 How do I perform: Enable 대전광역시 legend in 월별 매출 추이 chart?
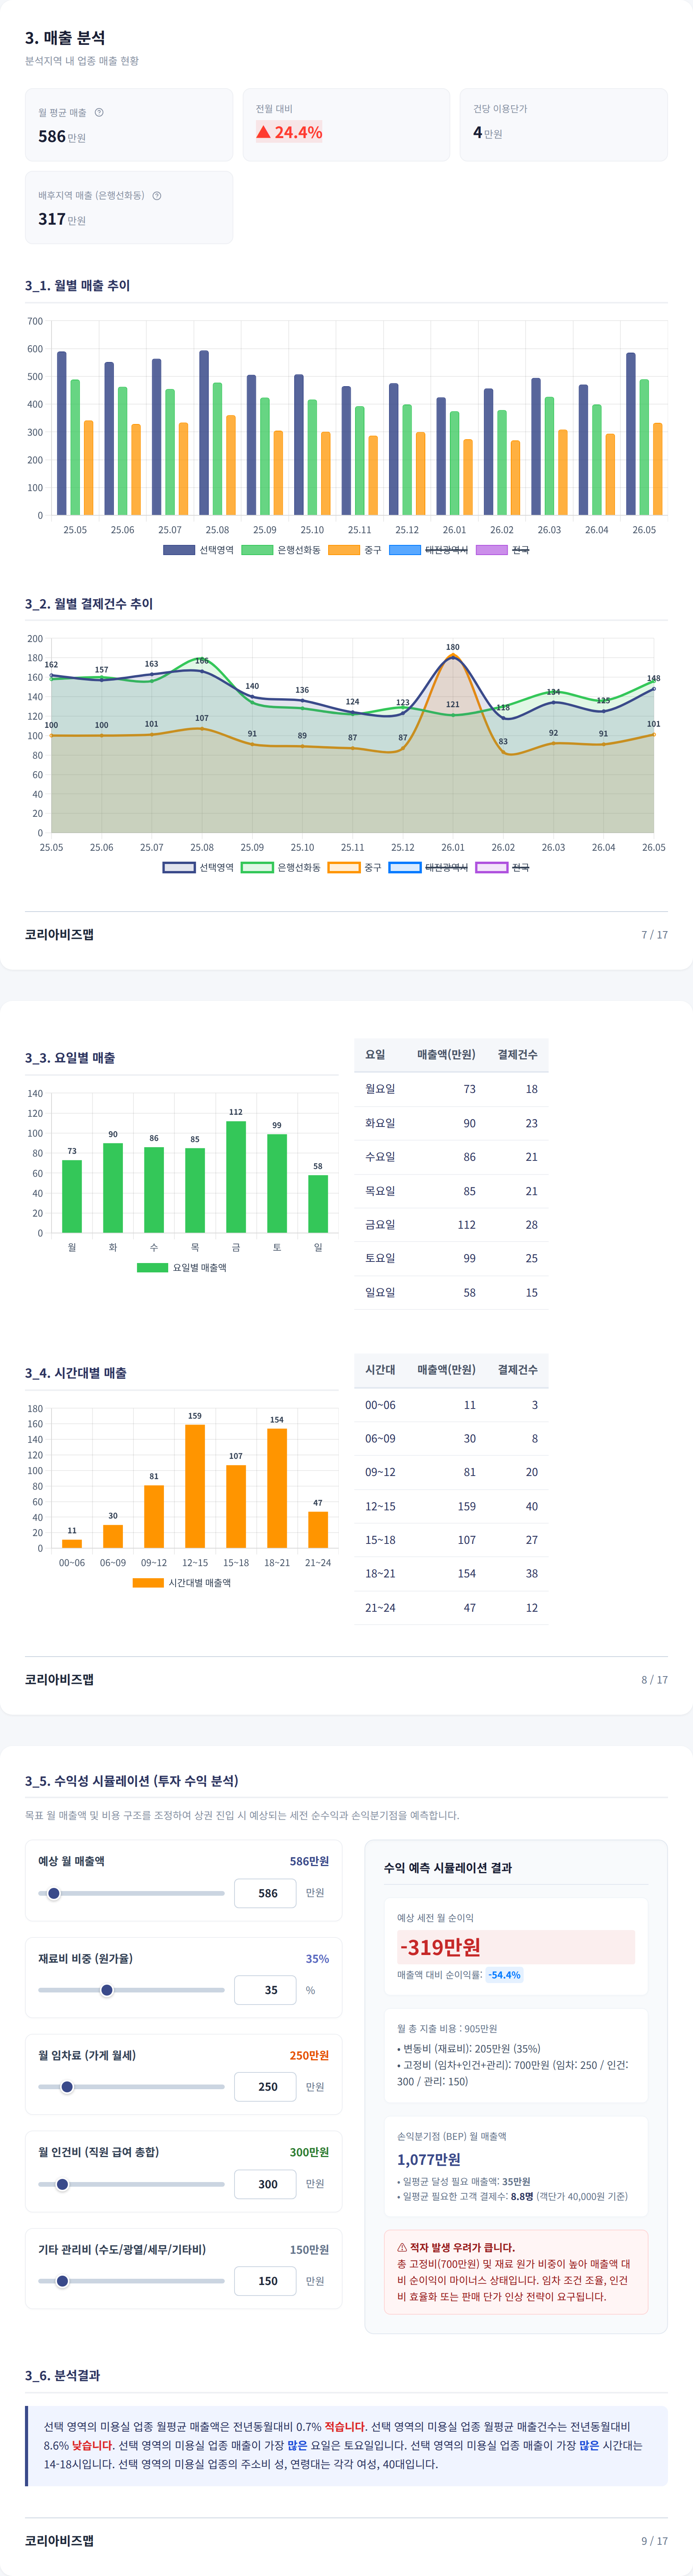click(x=428, y=550)
